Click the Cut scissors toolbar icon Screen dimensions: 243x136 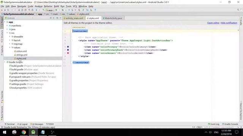tap(19, 10)
